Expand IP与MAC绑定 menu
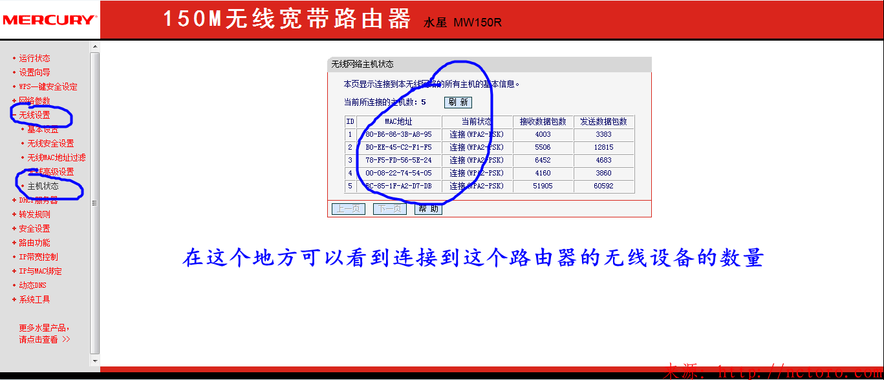Image resolution: width=884 pixels, height=380 pixels. point(40,271)
